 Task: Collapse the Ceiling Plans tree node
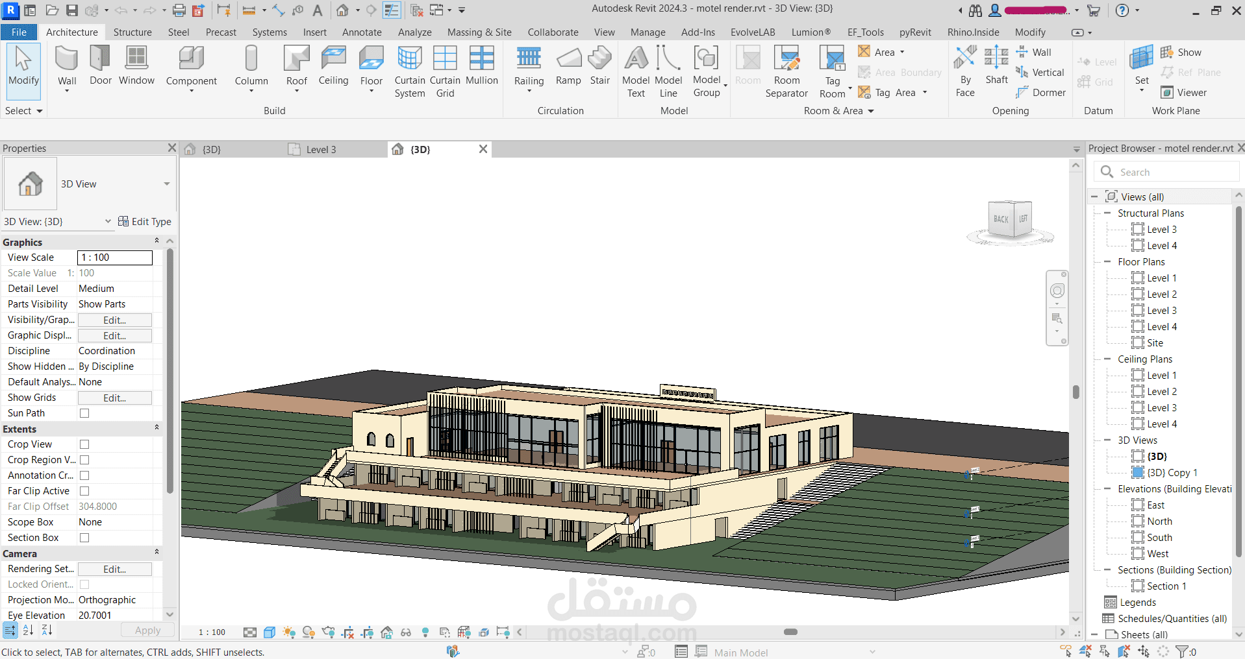[1107, 359]
